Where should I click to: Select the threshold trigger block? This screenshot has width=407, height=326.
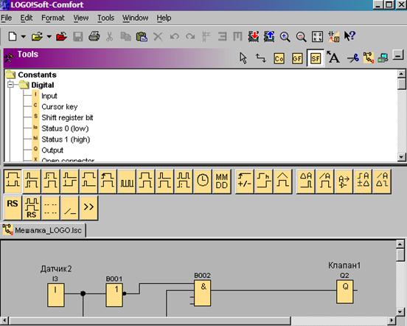pyautogui.click(x=283, y=181)
